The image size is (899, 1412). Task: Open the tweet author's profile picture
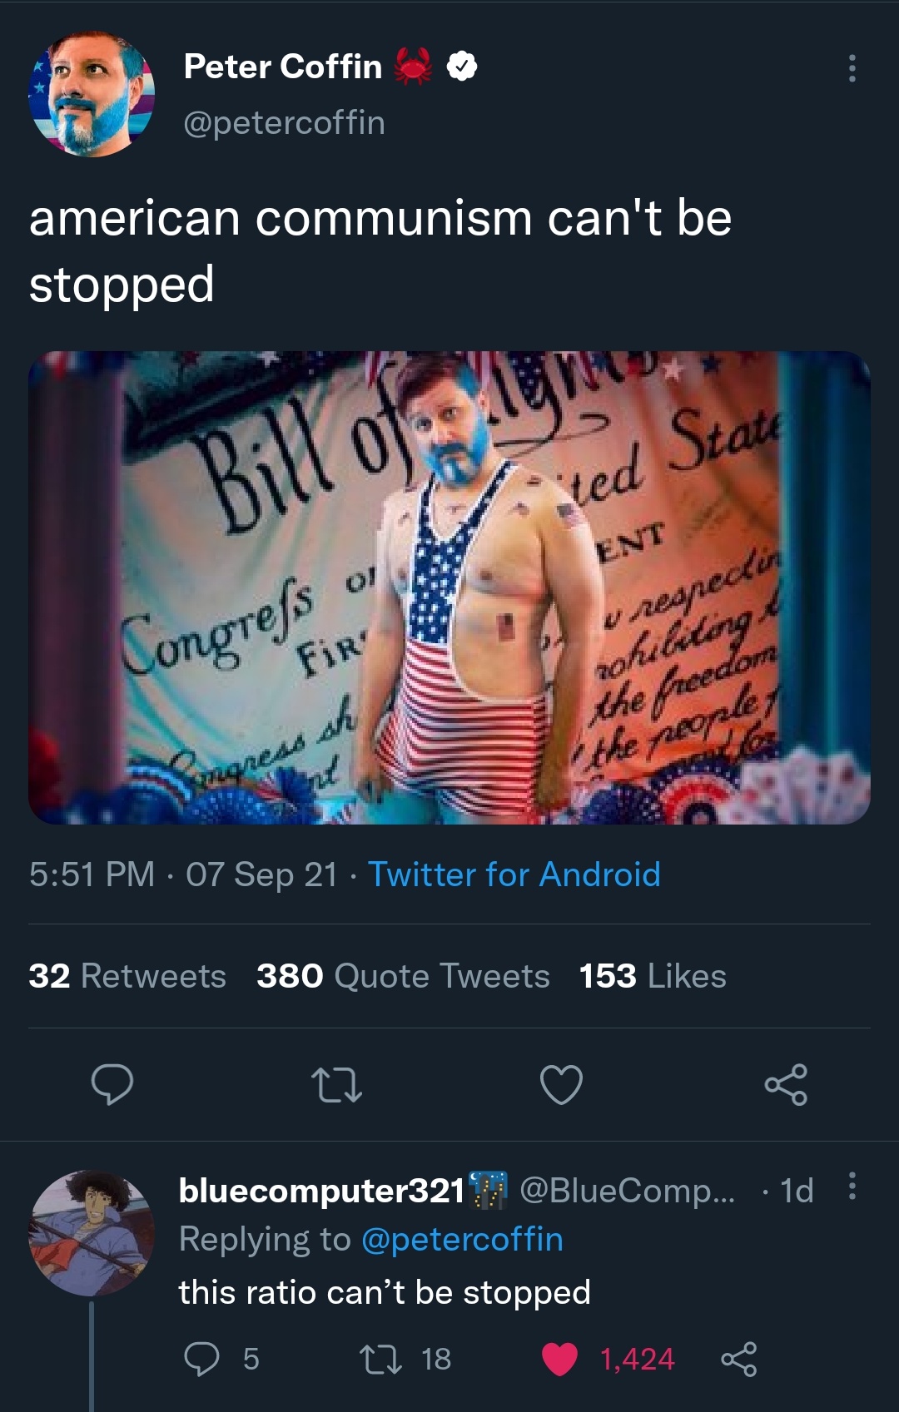(92, 94)
